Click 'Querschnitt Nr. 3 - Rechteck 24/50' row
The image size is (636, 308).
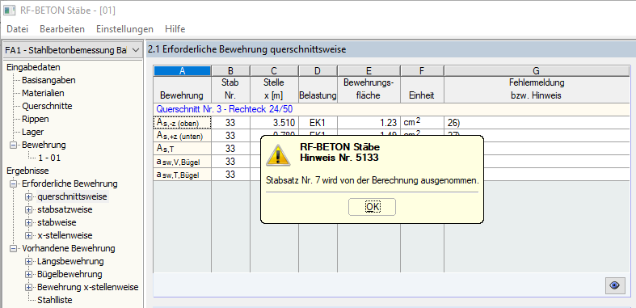[391, 109]
